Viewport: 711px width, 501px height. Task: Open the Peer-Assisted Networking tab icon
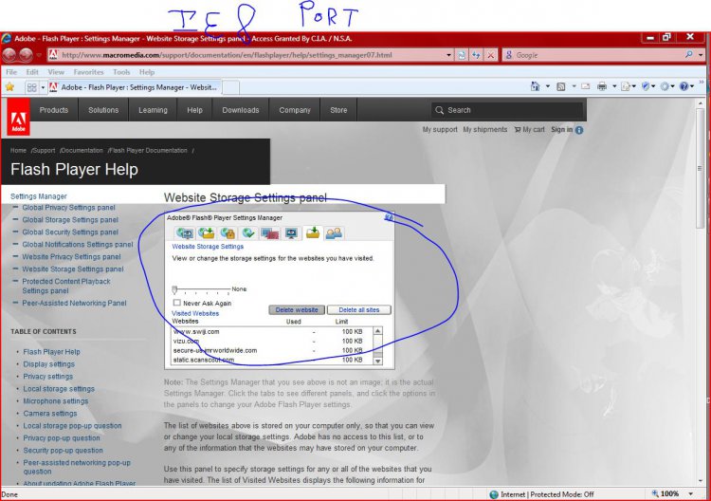coord(334,233)
